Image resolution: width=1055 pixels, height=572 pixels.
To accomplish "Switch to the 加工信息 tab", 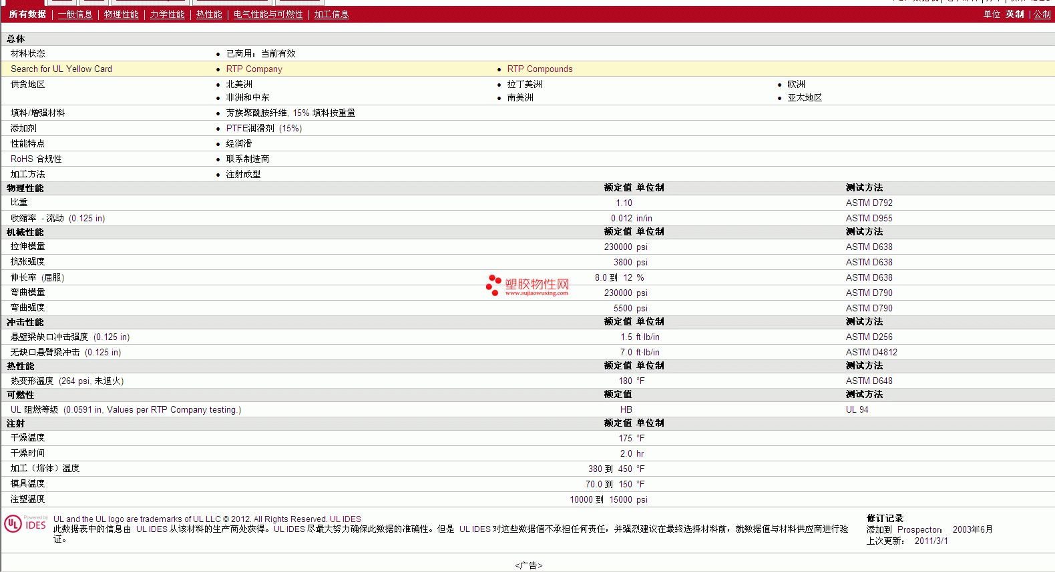I will coord(331,14).
